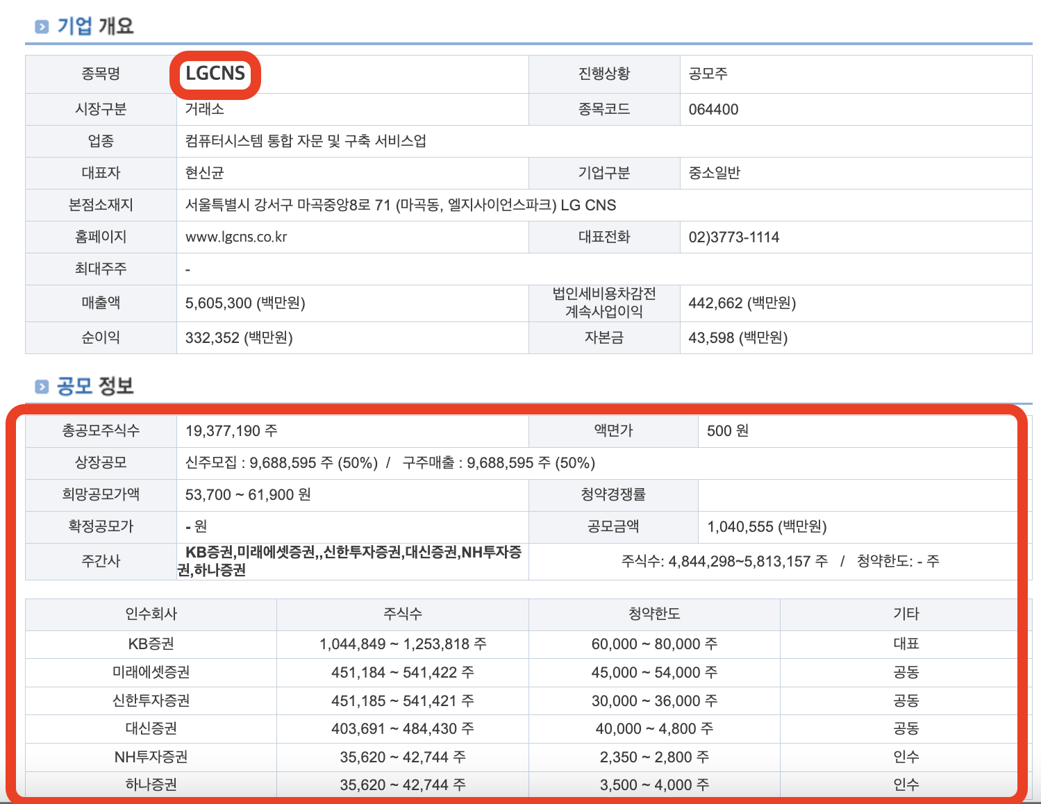This screenshot has width=1041, height=804.
Task: Click the 인수회사 column header
Action: (x=151, y=614)
